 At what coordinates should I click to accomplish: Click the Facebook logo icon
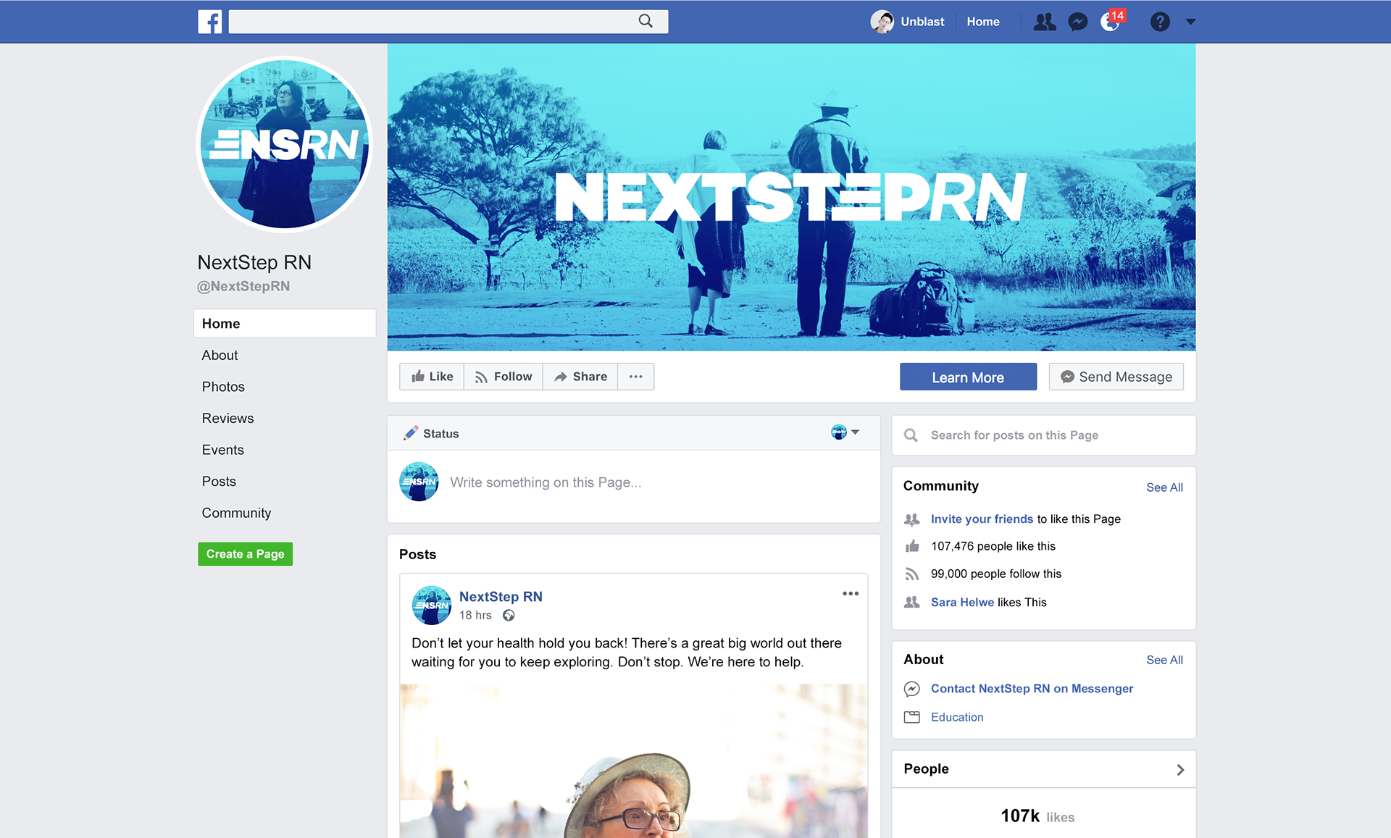[x=210, y=22]
